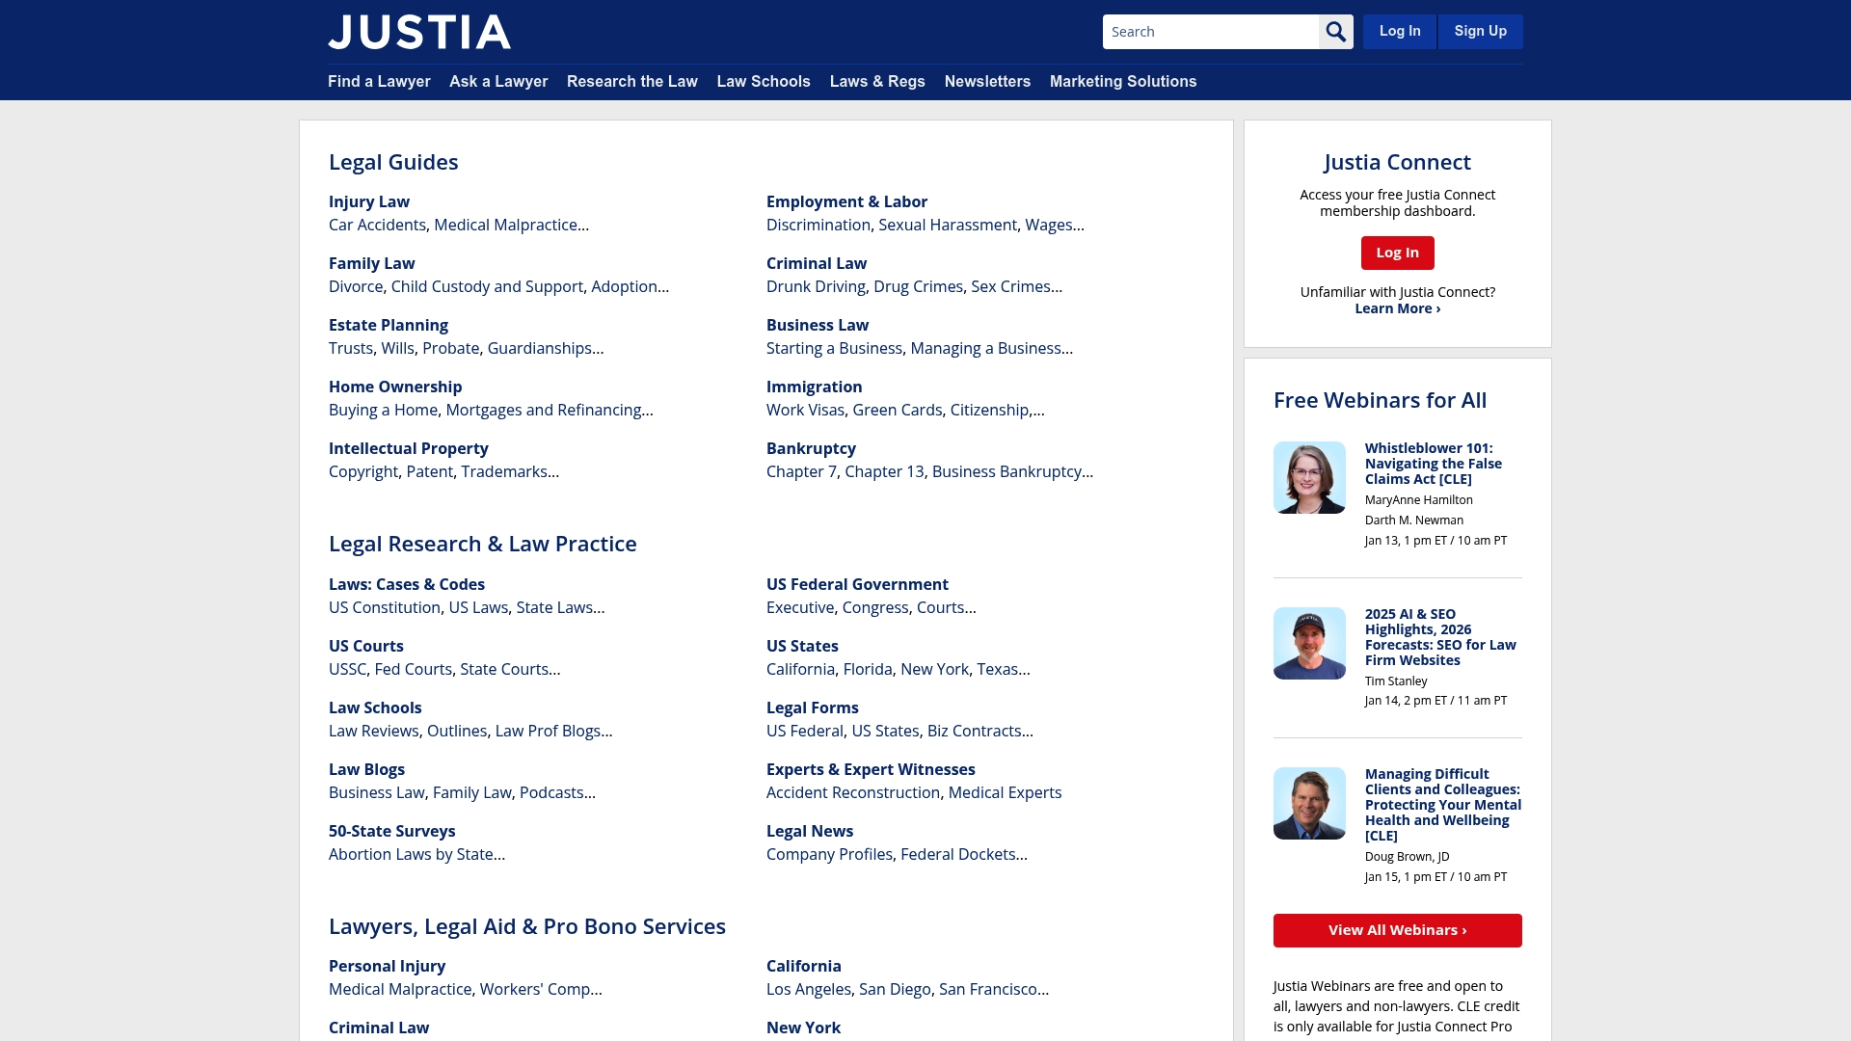Screen dimensions: 1851x1041
Task: Click the View All Webinars button
Action: click(x=1397, y=930)
